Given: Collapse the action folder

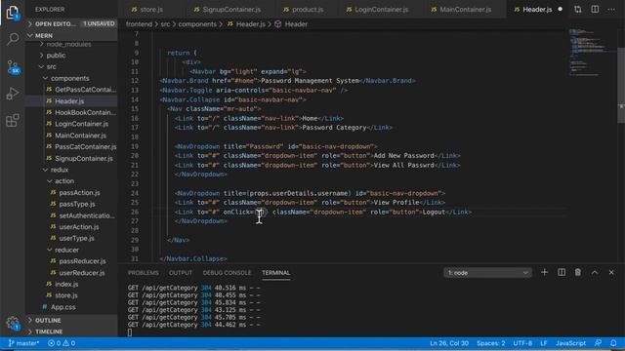Looking at the screenshot, I should coord(64,181).
